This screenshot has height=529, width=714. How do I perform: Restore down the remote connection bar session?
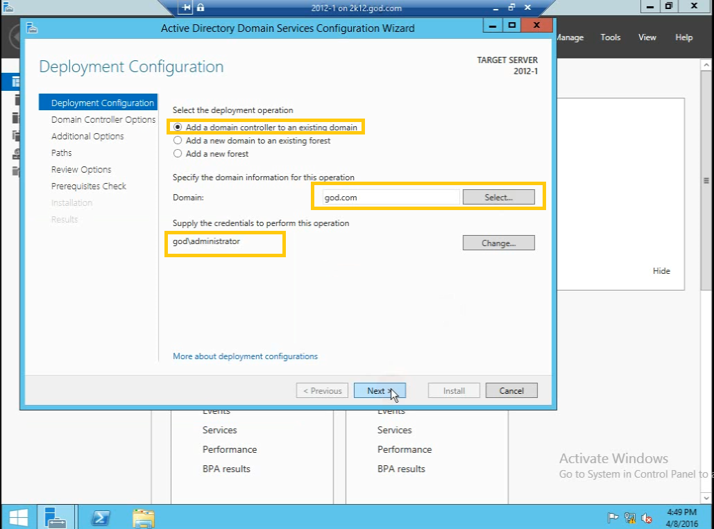pyautogui.click(x=511, y=7)
